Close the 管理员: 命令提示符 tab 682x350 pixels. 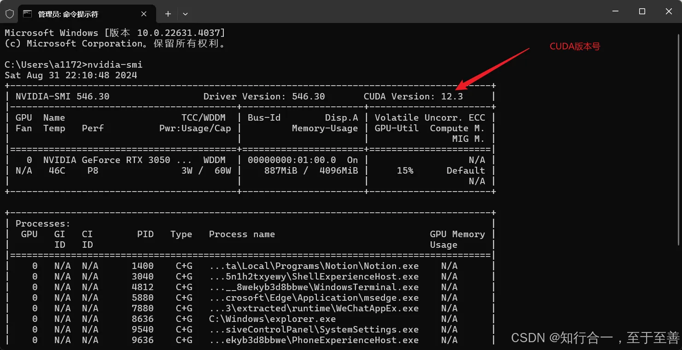(144, 14)
